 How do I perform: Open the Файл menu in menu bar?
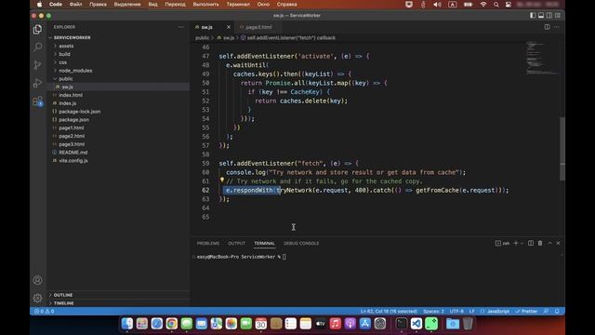click(x=75, y=5)
